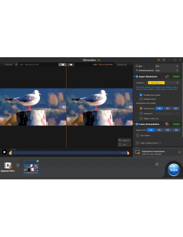Open the Modello AI dropdown
The width and height of the screenshot is (183, 237).
coord(163,83)
